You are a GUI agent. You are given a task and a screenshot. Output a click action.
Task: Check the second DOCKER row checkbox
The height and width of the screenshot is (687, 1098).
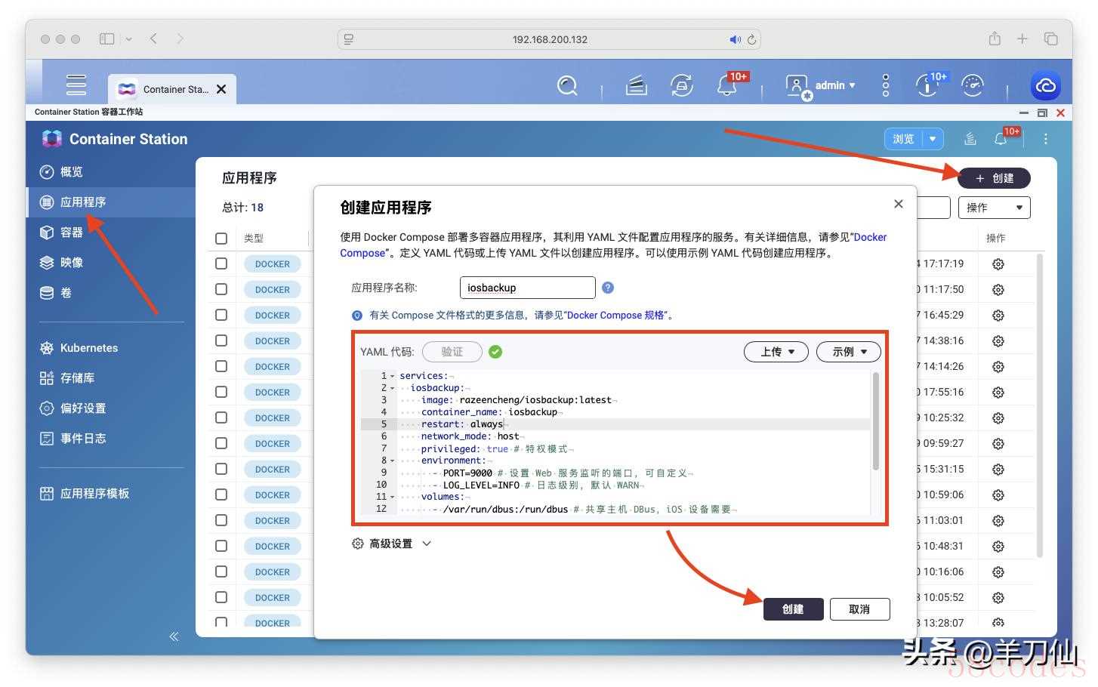221,289
